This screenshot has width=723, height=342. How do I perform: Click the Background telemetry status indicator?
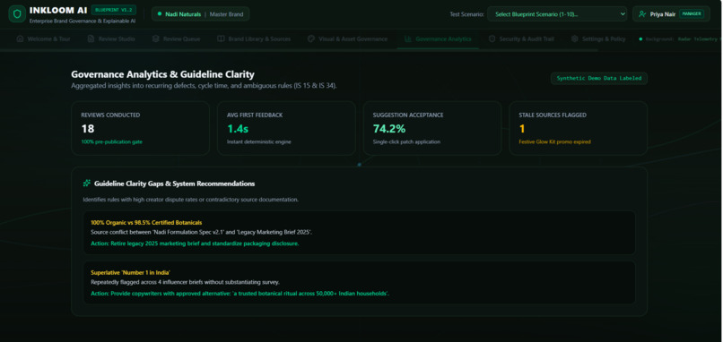point(679,39)
